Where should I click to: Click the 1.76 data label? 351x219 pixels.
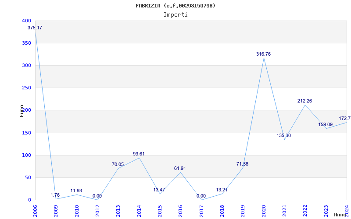pos(55,195)
